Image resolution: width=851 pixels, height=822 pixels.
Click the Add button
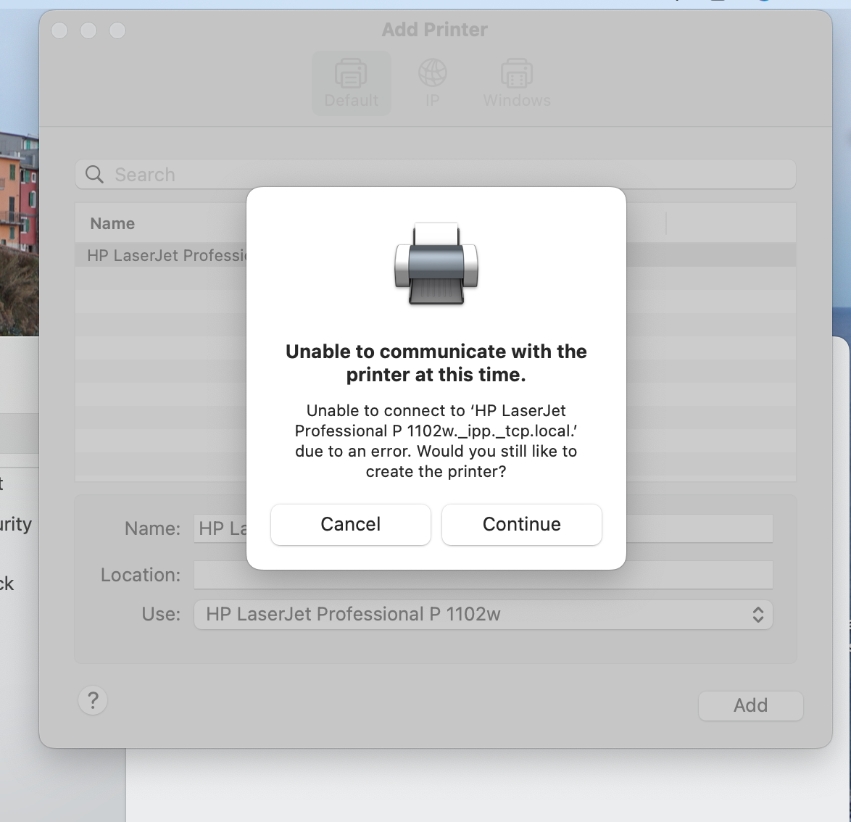[750, 705]
